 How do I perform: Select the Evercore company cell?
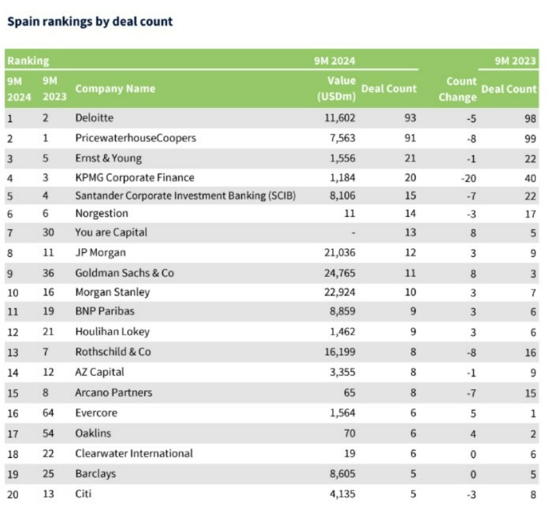click(x=96, y=413)
